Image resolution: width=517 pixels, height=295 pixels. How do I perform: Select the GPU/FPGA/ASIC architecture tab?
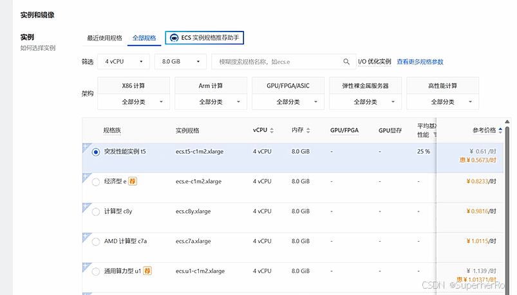click(x=288, y=85)
